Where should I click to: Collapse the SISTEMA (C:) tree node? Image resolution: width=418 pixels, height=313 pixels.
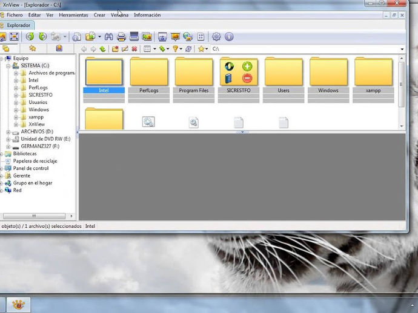(8, 66)
